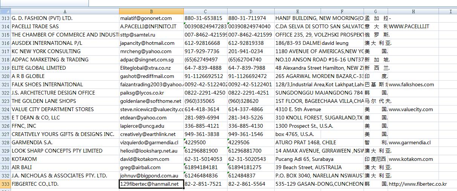Click cell ELITE GLOBAL LIMITED
The height and width of the screenshot is (191, 457).
[65, 68]
